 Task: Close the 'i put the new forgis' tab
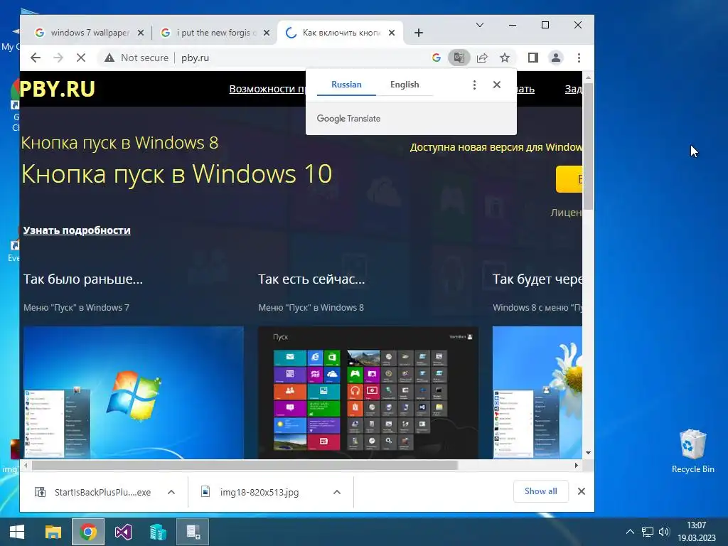[267, 33]
